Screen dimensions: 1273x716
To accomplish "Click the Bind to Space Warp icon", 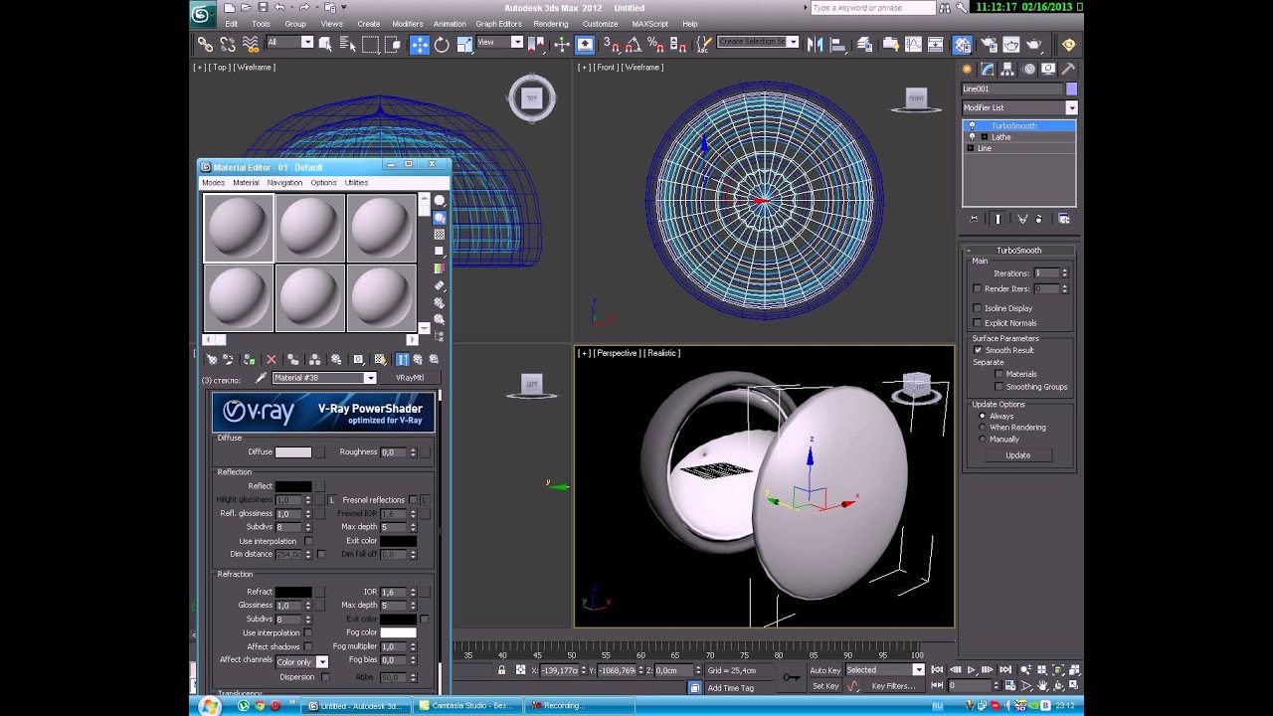I will 251,44.
